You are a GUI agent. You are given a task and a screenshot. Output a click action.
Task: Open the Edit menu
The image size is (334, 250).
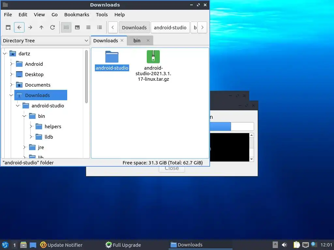[23, 15]
